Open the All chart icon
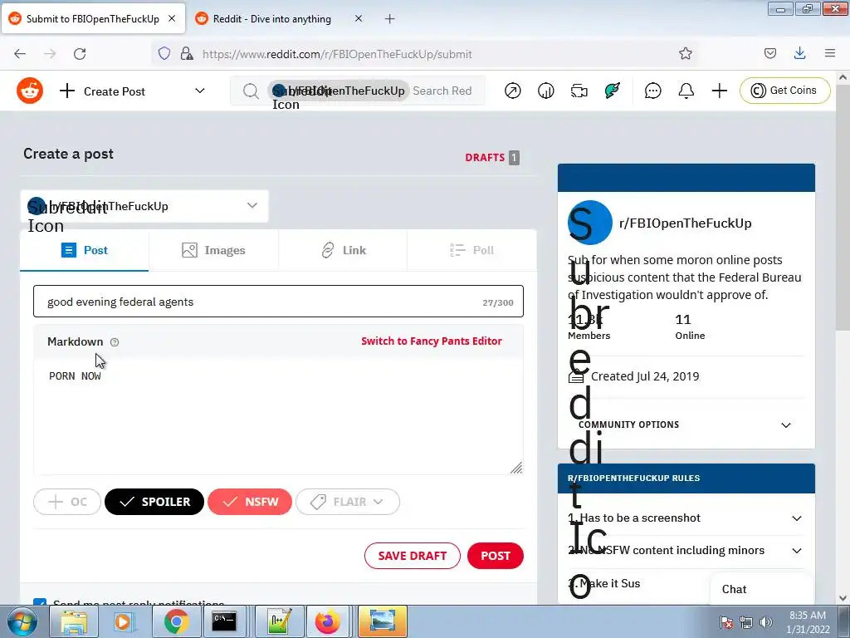The height and width of the screenshot is (638, 850). [x=546, y=91]
